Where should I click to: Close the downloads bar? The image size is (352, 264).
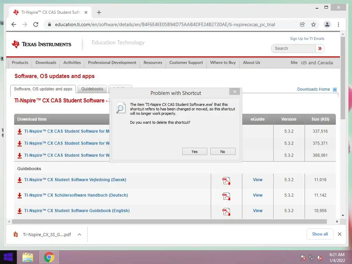339,234
